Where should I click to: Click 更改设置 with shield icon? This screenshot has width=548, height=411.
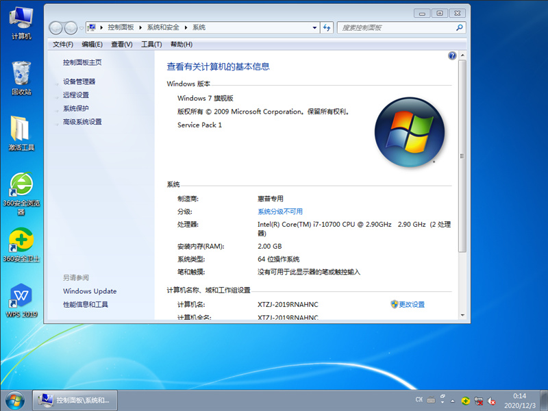coord(408,304)
